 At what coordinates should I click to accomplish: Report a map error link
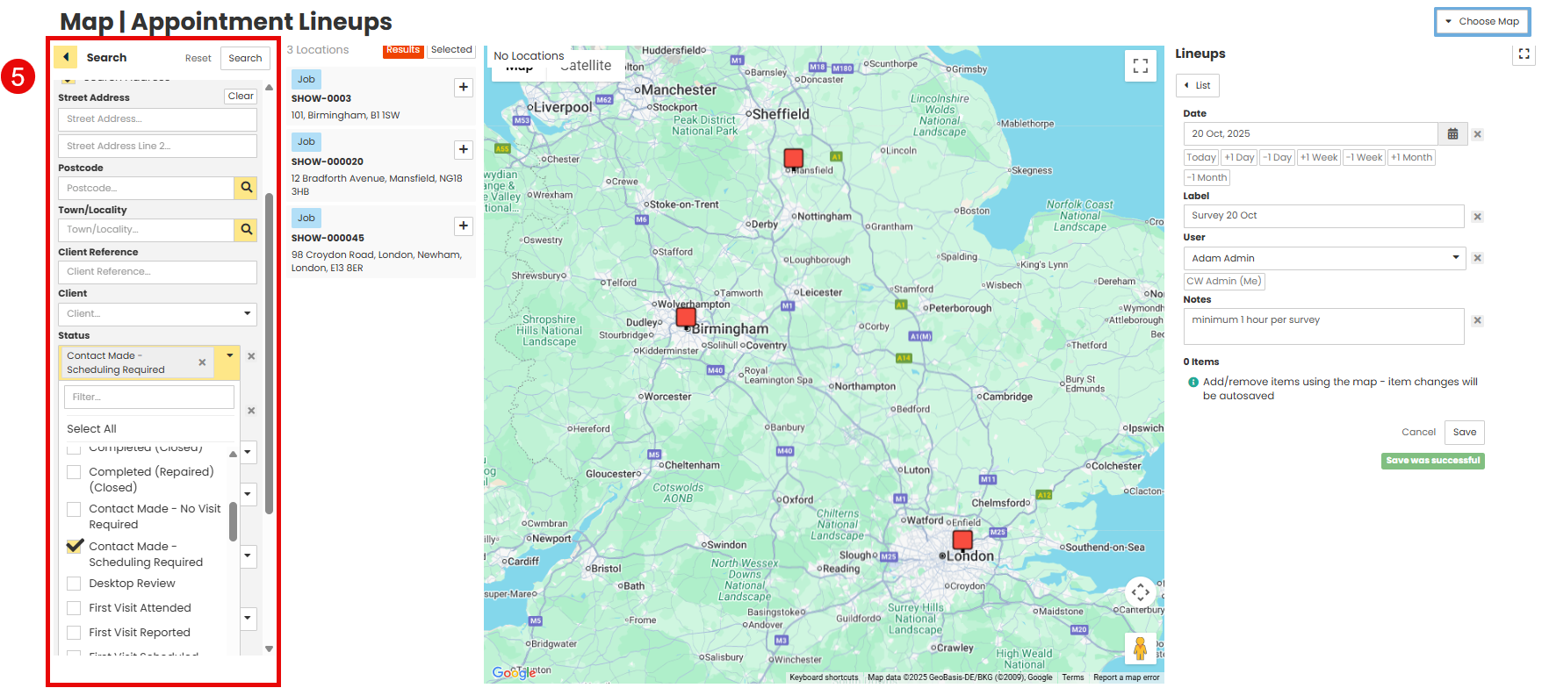(x=1127, y=677)
